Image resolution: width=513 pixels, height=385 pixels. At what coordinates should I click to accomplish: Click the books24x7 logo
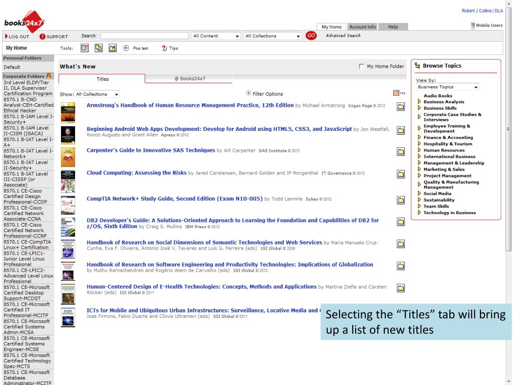24,22
